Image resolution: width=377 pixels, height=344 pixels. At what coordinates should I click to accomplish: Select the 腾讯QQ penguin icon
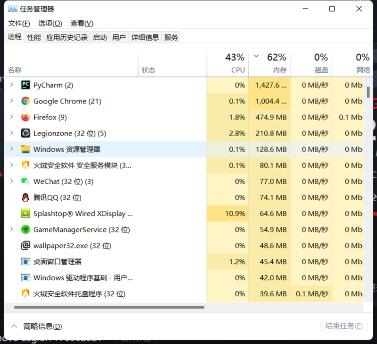point(25,198)
